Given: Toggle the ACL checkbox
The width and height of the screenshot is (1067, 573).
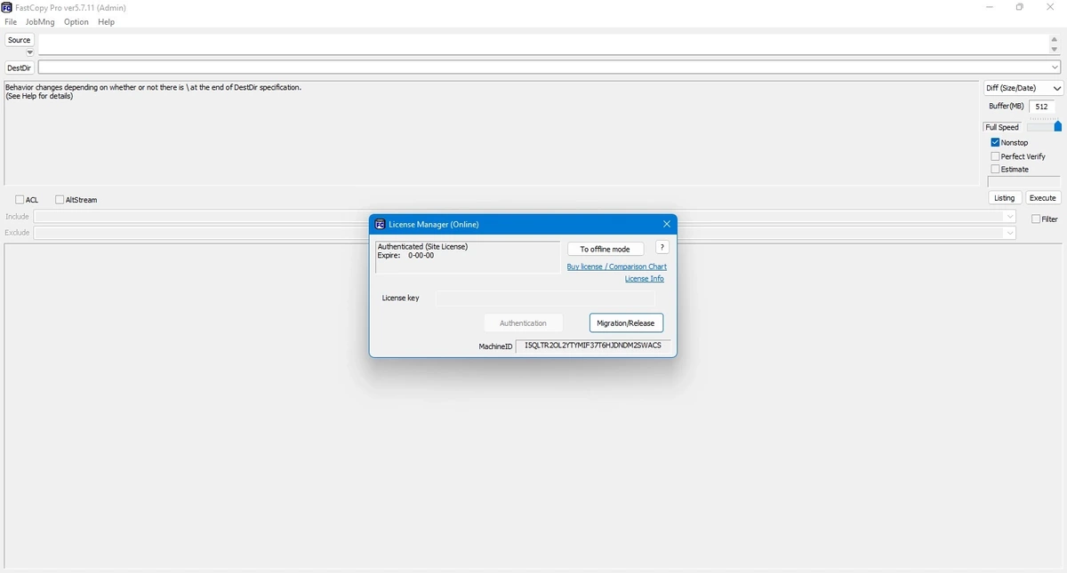Looking at the screenshot, I should point(20,200).
